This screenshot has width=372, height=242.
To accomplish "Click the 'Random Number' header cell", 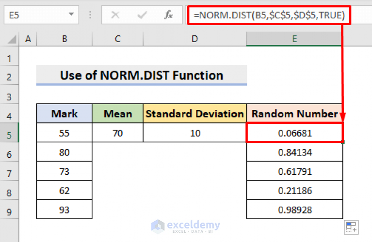I will pyautogui.click(x=295, y=113).
